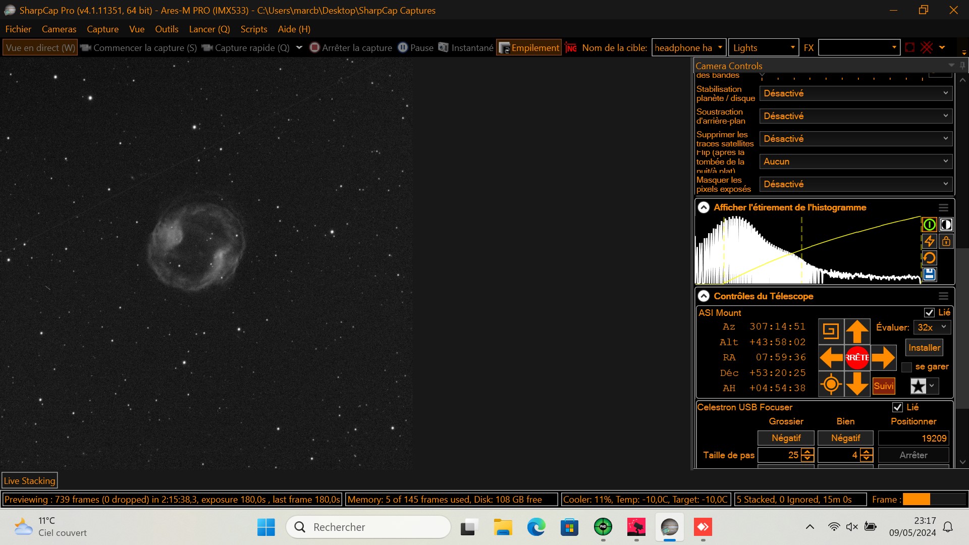Reset the histogram stretch with circular arrow
This screenshot has height=545, width=969.
click(929, 258)
